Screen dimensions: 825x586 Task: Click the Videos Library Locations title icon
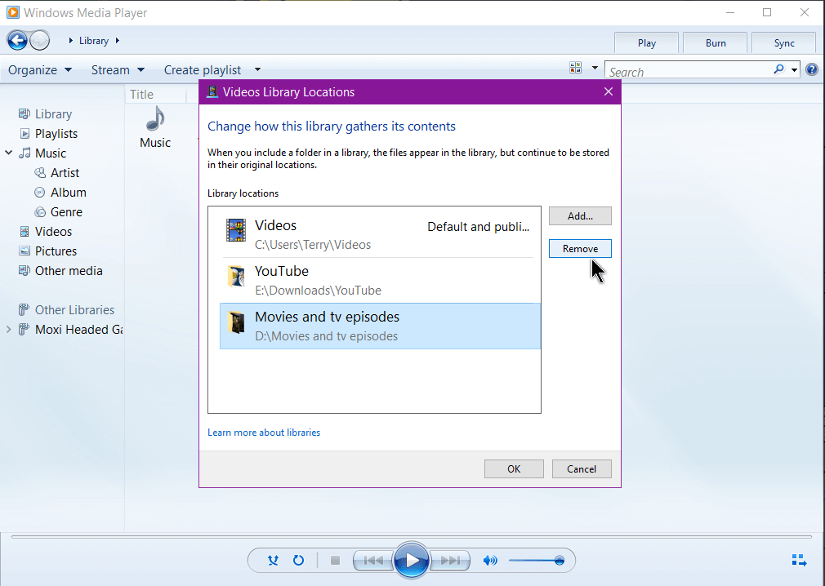(x=212, y=92)
